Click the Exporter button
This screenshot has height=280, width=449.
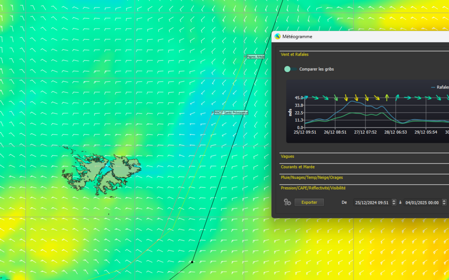point(309,202)
